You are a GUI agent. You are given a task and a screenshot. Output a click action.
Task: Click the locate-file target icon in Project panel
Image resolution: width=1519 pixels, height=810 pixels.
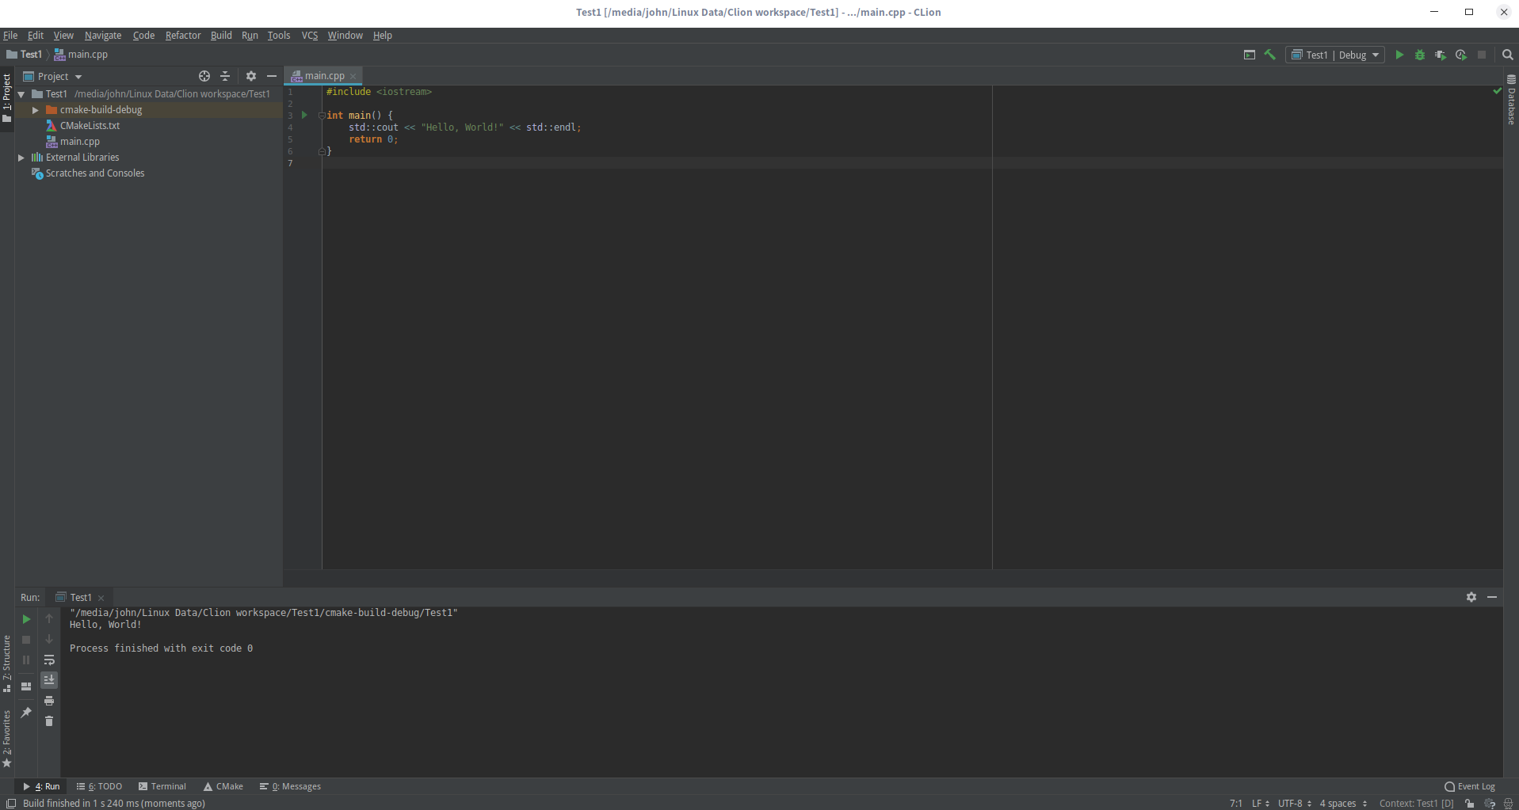[x=204, y=76]
